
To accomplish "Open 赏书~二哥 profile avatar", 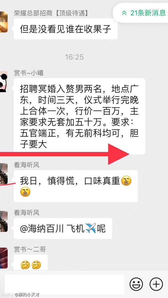I will [x=4, y=258].
